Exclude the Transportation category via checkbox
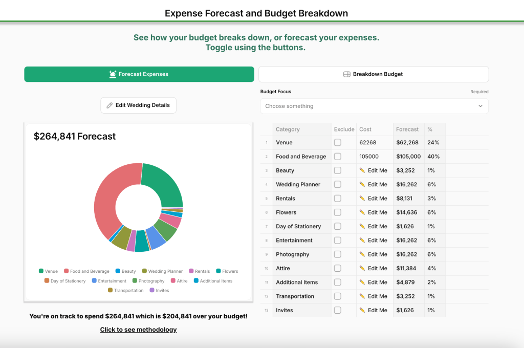 click(338, 296)
